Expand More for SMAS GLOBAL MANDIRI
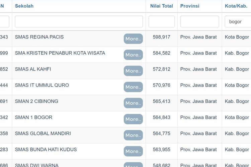This screenshot has height=167, width=251. coord(133,135)
